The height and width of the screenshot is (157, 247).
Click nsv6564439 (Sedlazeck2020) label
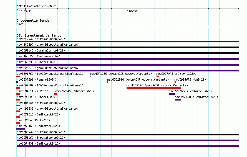tap(38, 143)
